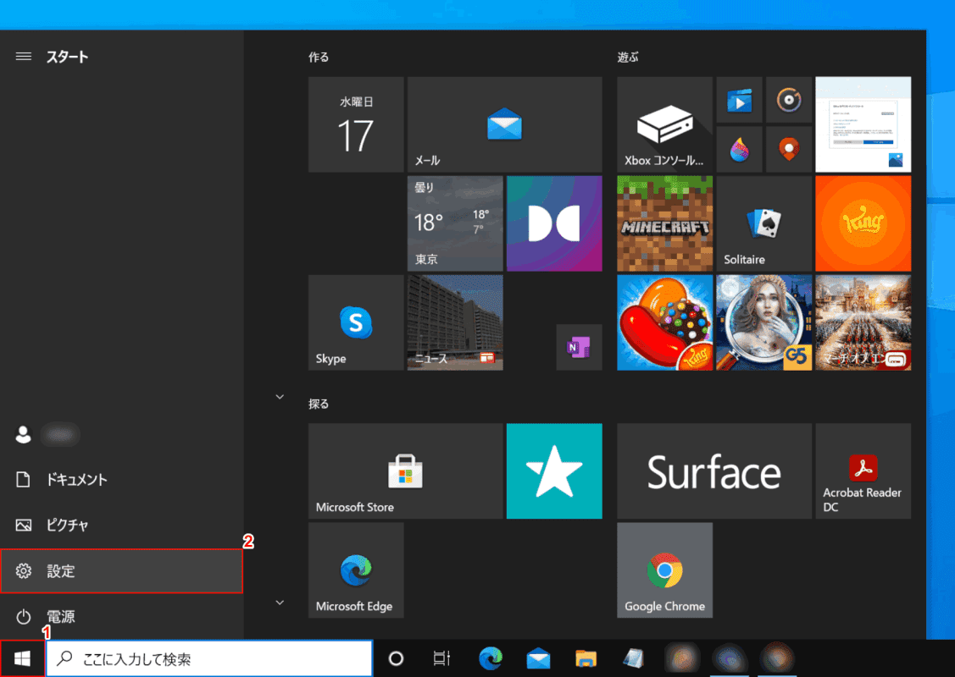Collapse the 探る tile group chevron
This screenshot has width=955, height=677.
[280, 397]
